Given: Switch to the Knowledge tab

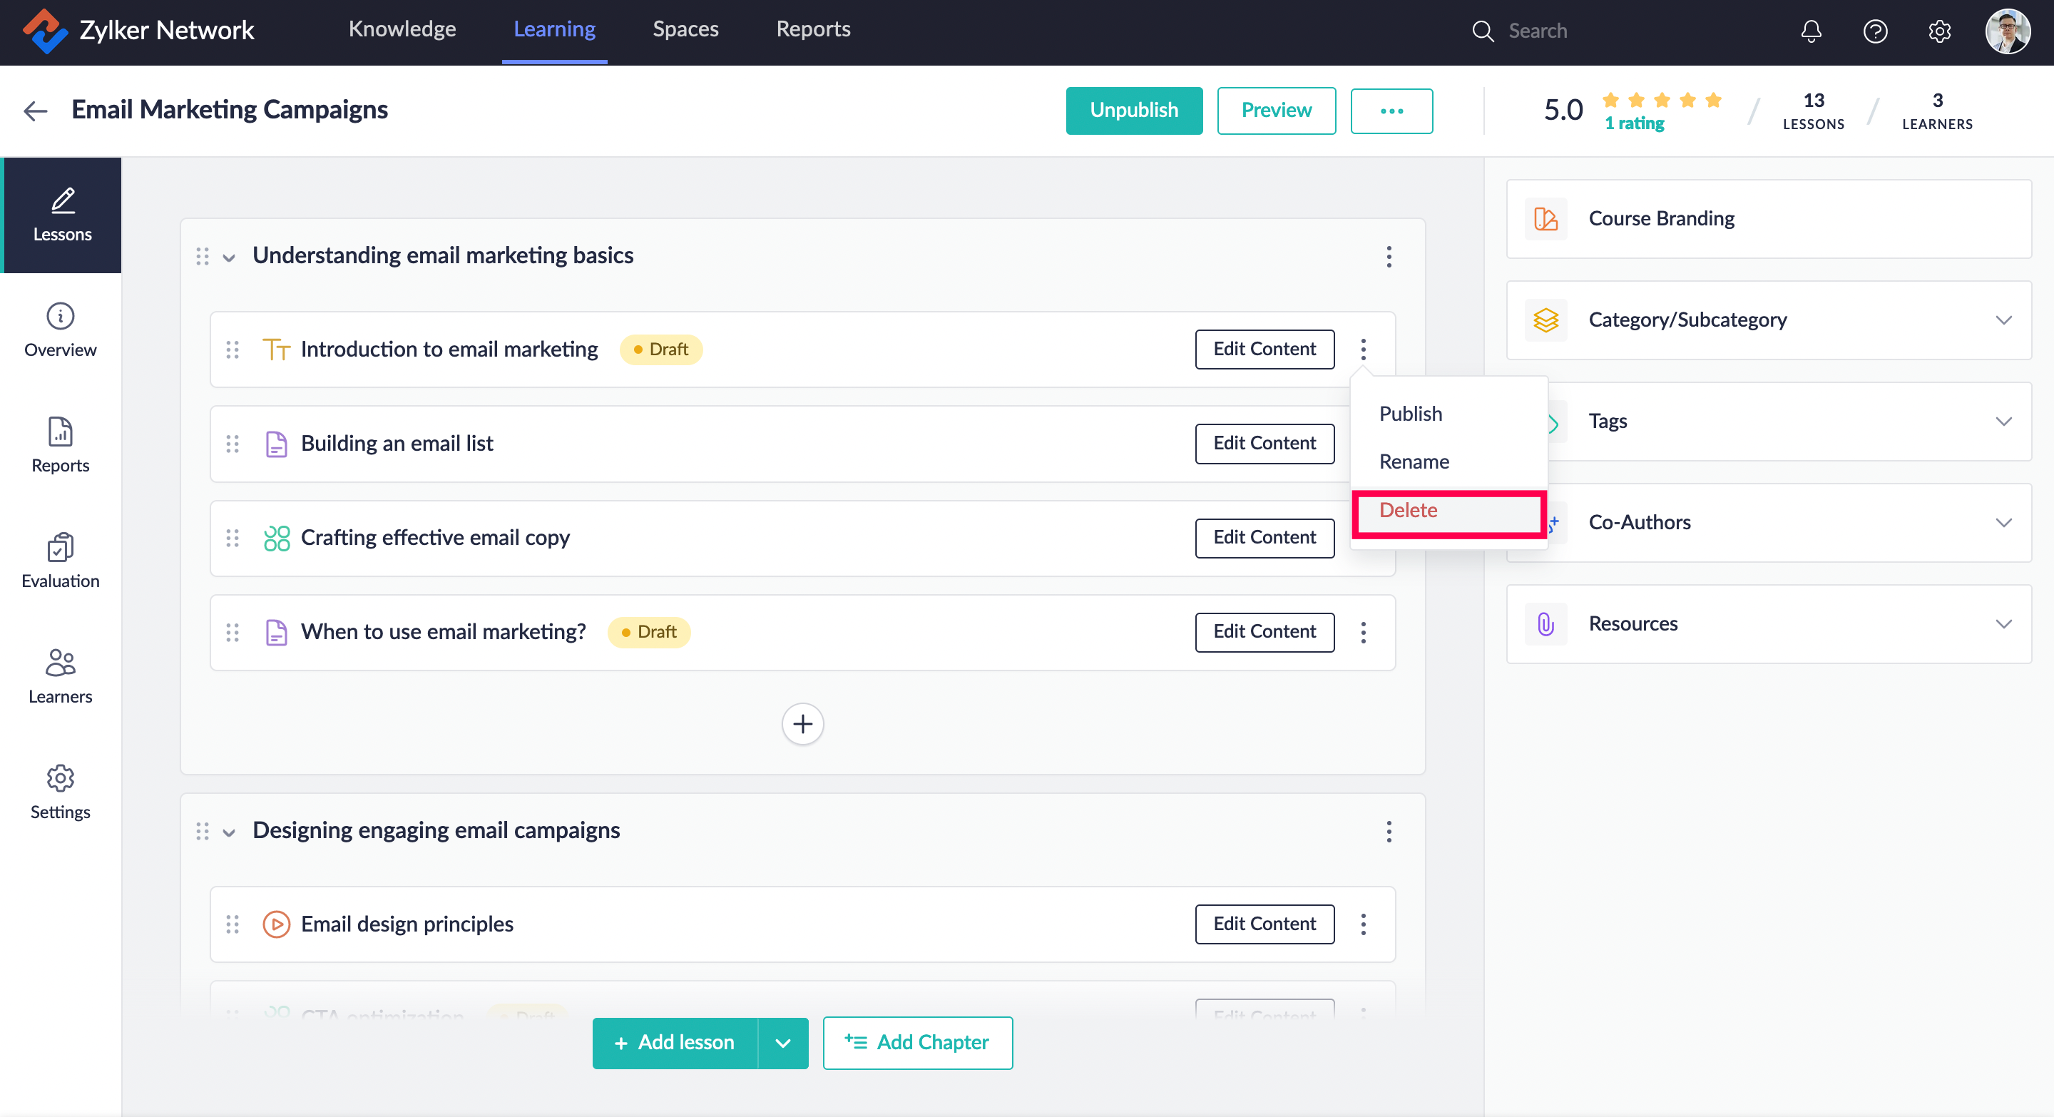Looking at the screenshot, I should coord(402,29).
